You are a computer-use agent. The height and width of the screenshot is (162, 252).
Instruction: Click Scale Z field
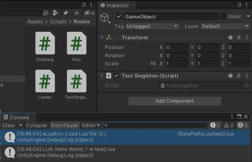239,64
